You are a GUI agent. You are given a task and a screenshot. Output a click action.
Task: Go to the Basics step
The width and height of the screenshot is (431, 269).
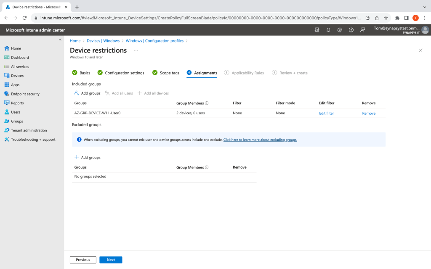[x=85, y=73]
